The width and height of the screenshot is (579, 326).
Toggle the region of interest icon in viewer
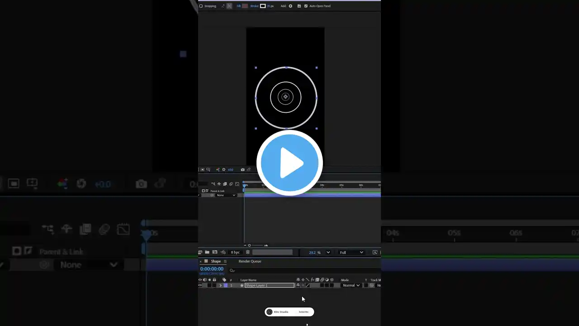point(202,170)
